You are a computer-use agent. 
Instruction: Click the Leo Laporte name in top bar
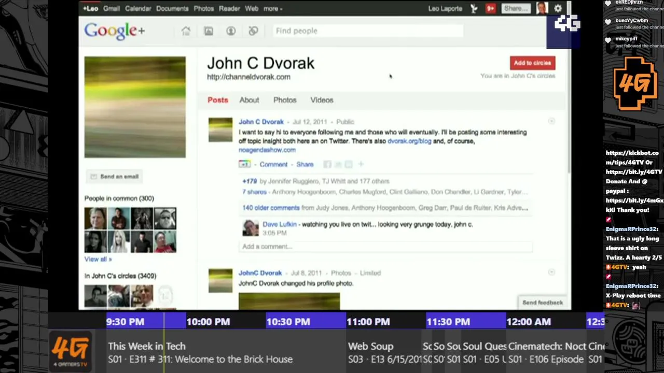445,8
